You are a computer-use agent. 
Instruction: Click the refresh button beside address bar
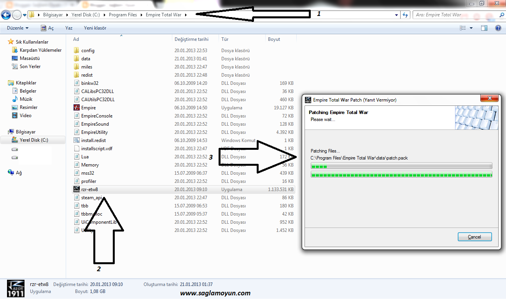pyautogui.click(x=405, y=15)
